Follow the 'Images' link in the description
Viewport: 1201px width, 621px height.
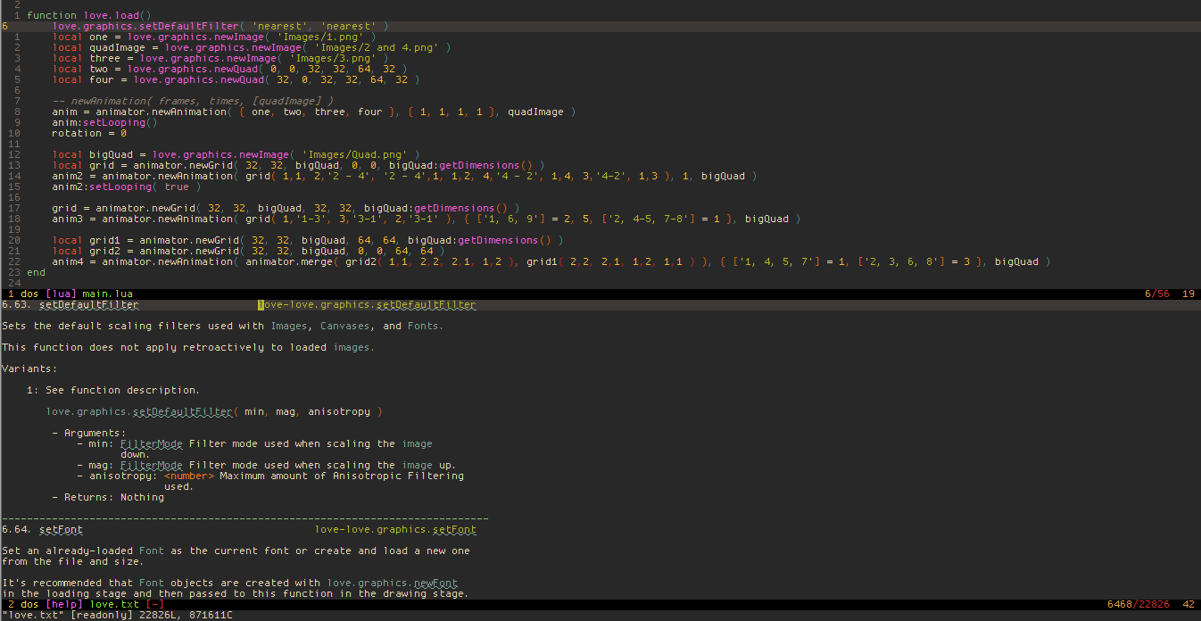point(289,327)
